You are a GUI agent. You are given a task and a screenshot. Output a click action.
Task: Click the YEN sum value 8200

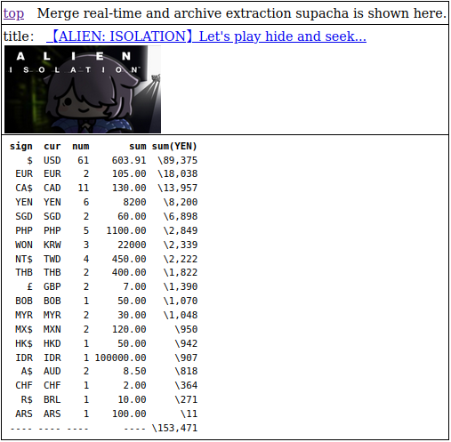(x=134, y=202)
